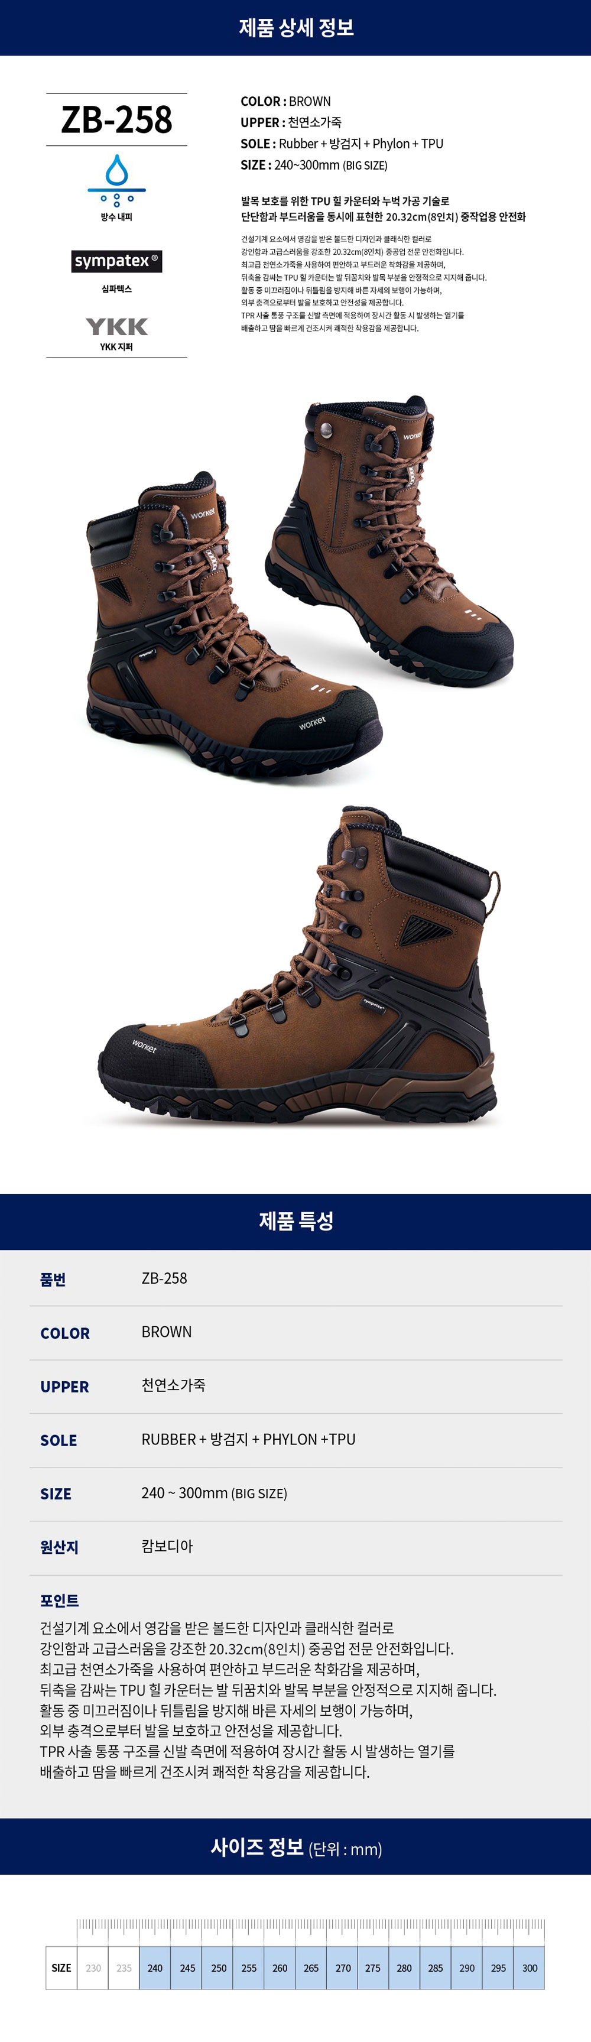Select size 270 in size chart
This screenshot has width=591, height=2042.
click(342, 1968)
